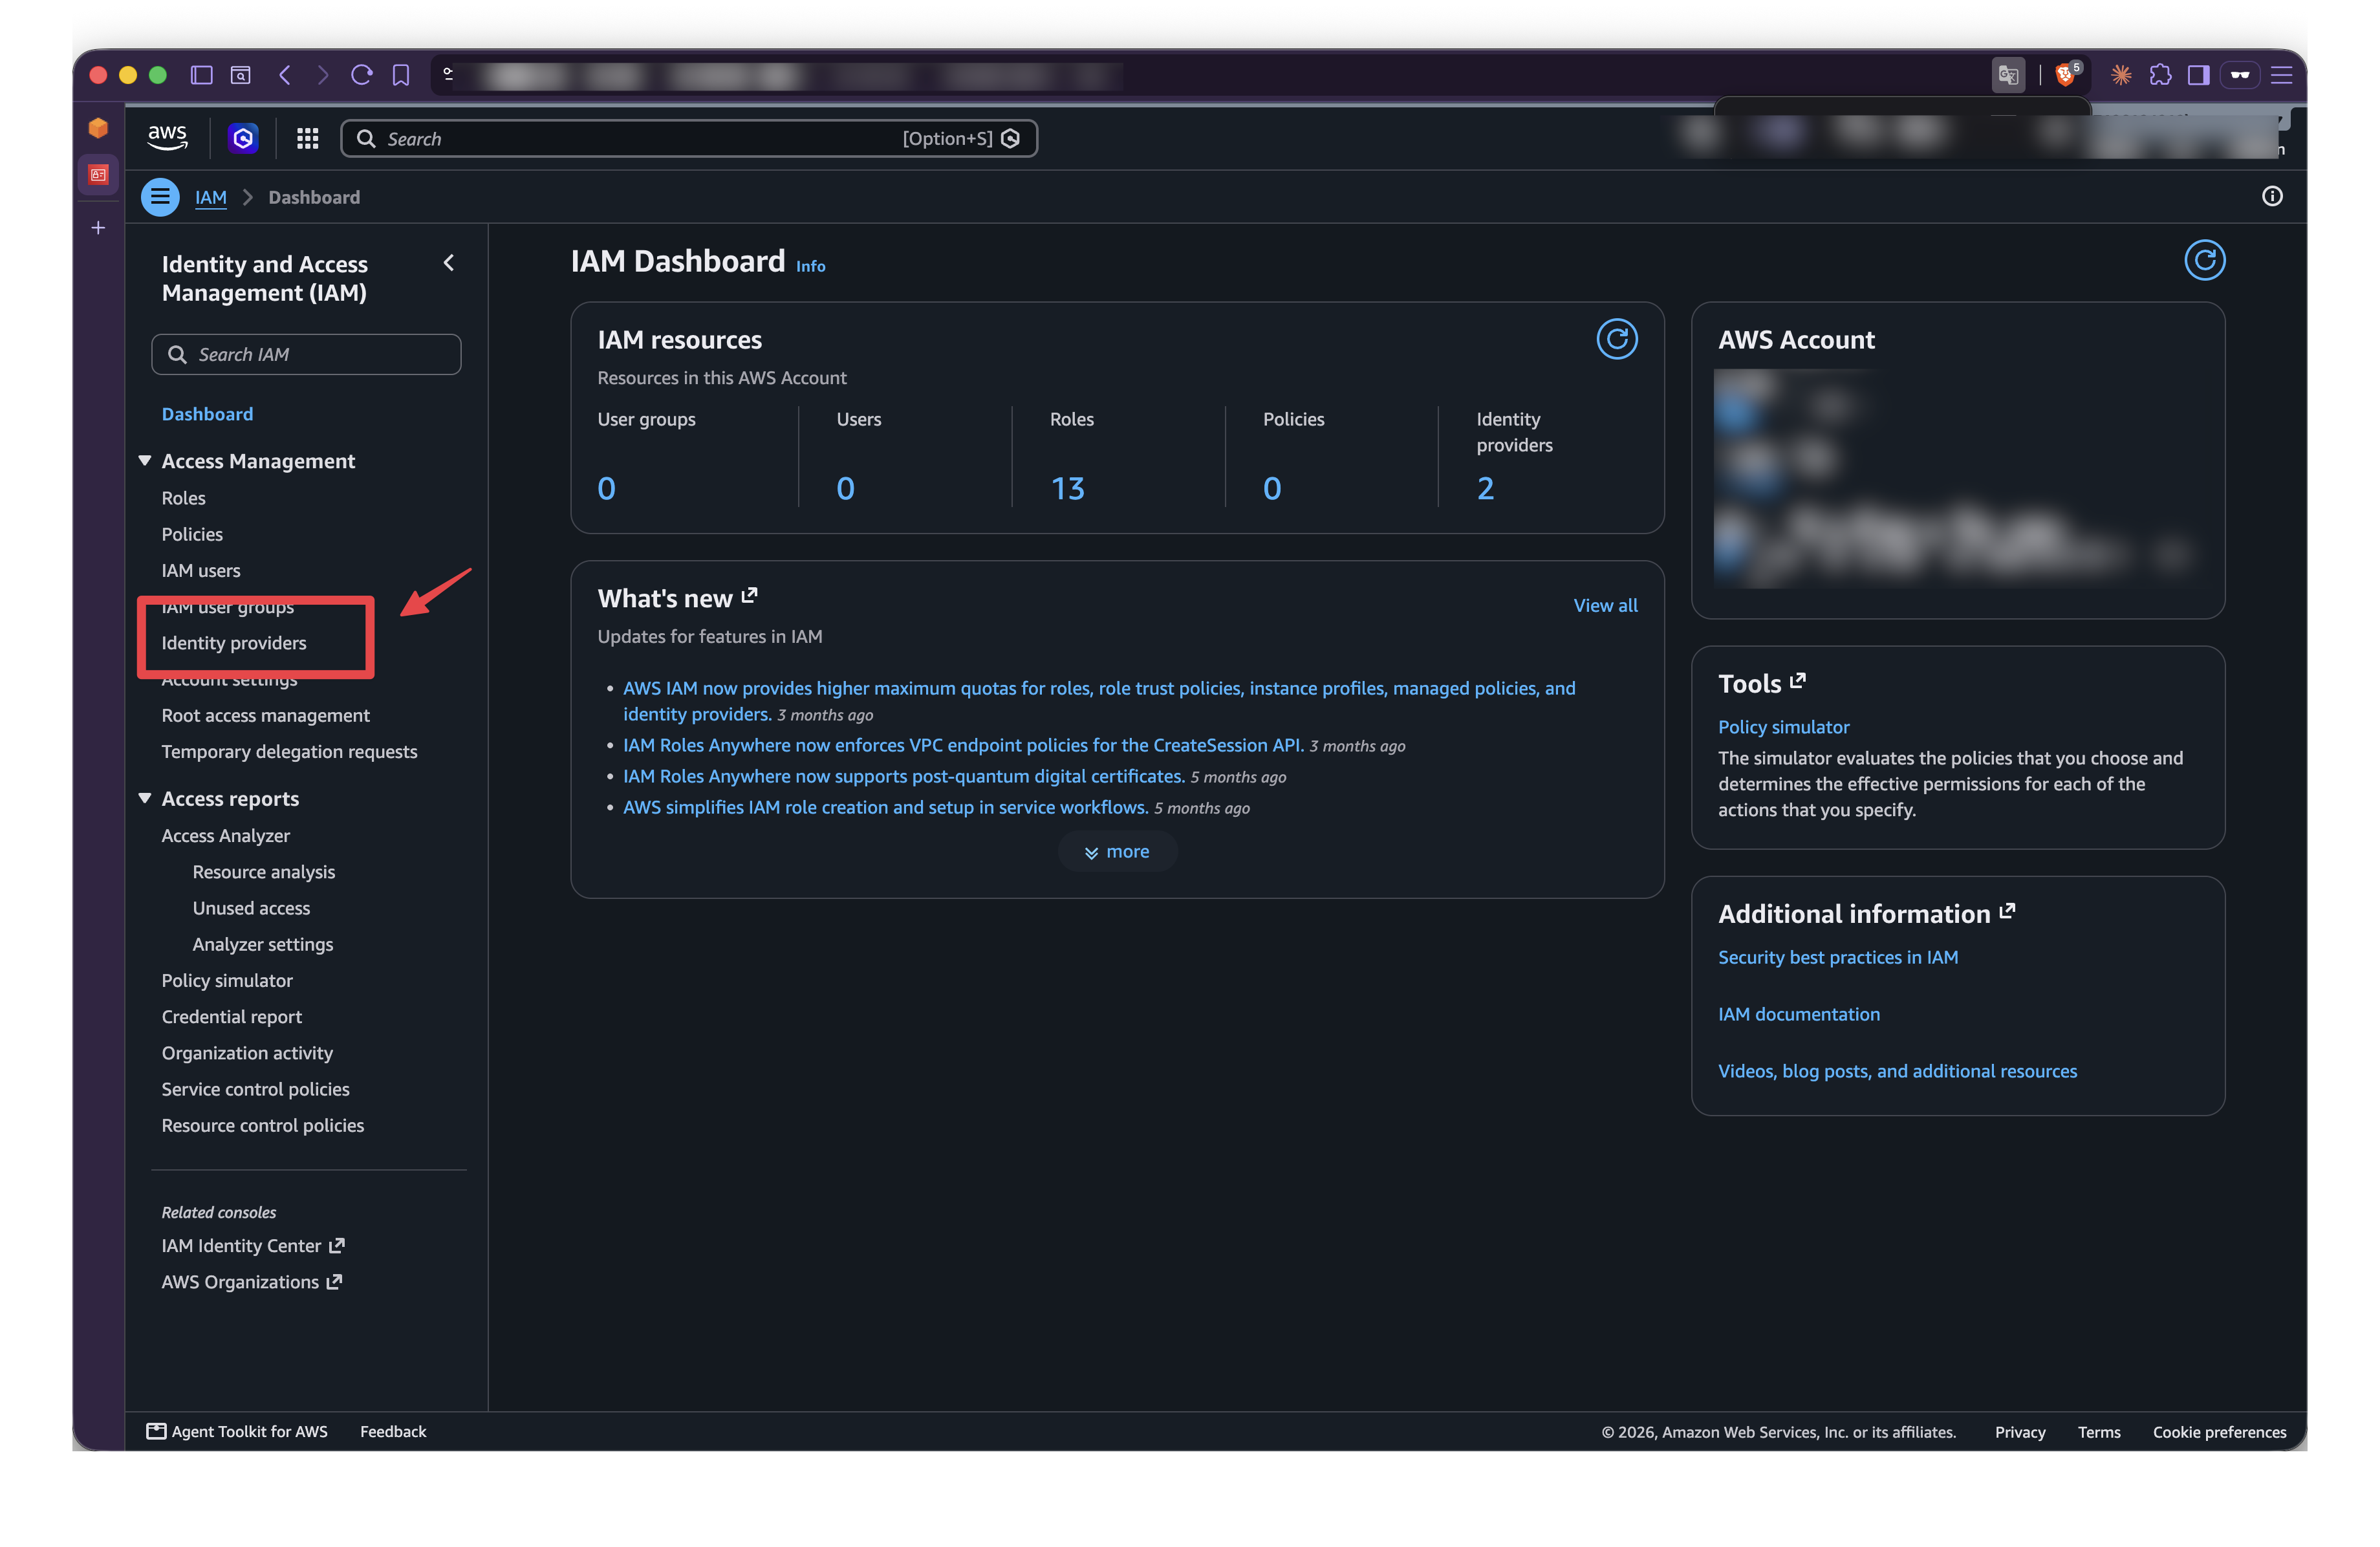2380x1547 pixels.
Task: Select Dashboard in the side navigation
Action: click(207, 414)
